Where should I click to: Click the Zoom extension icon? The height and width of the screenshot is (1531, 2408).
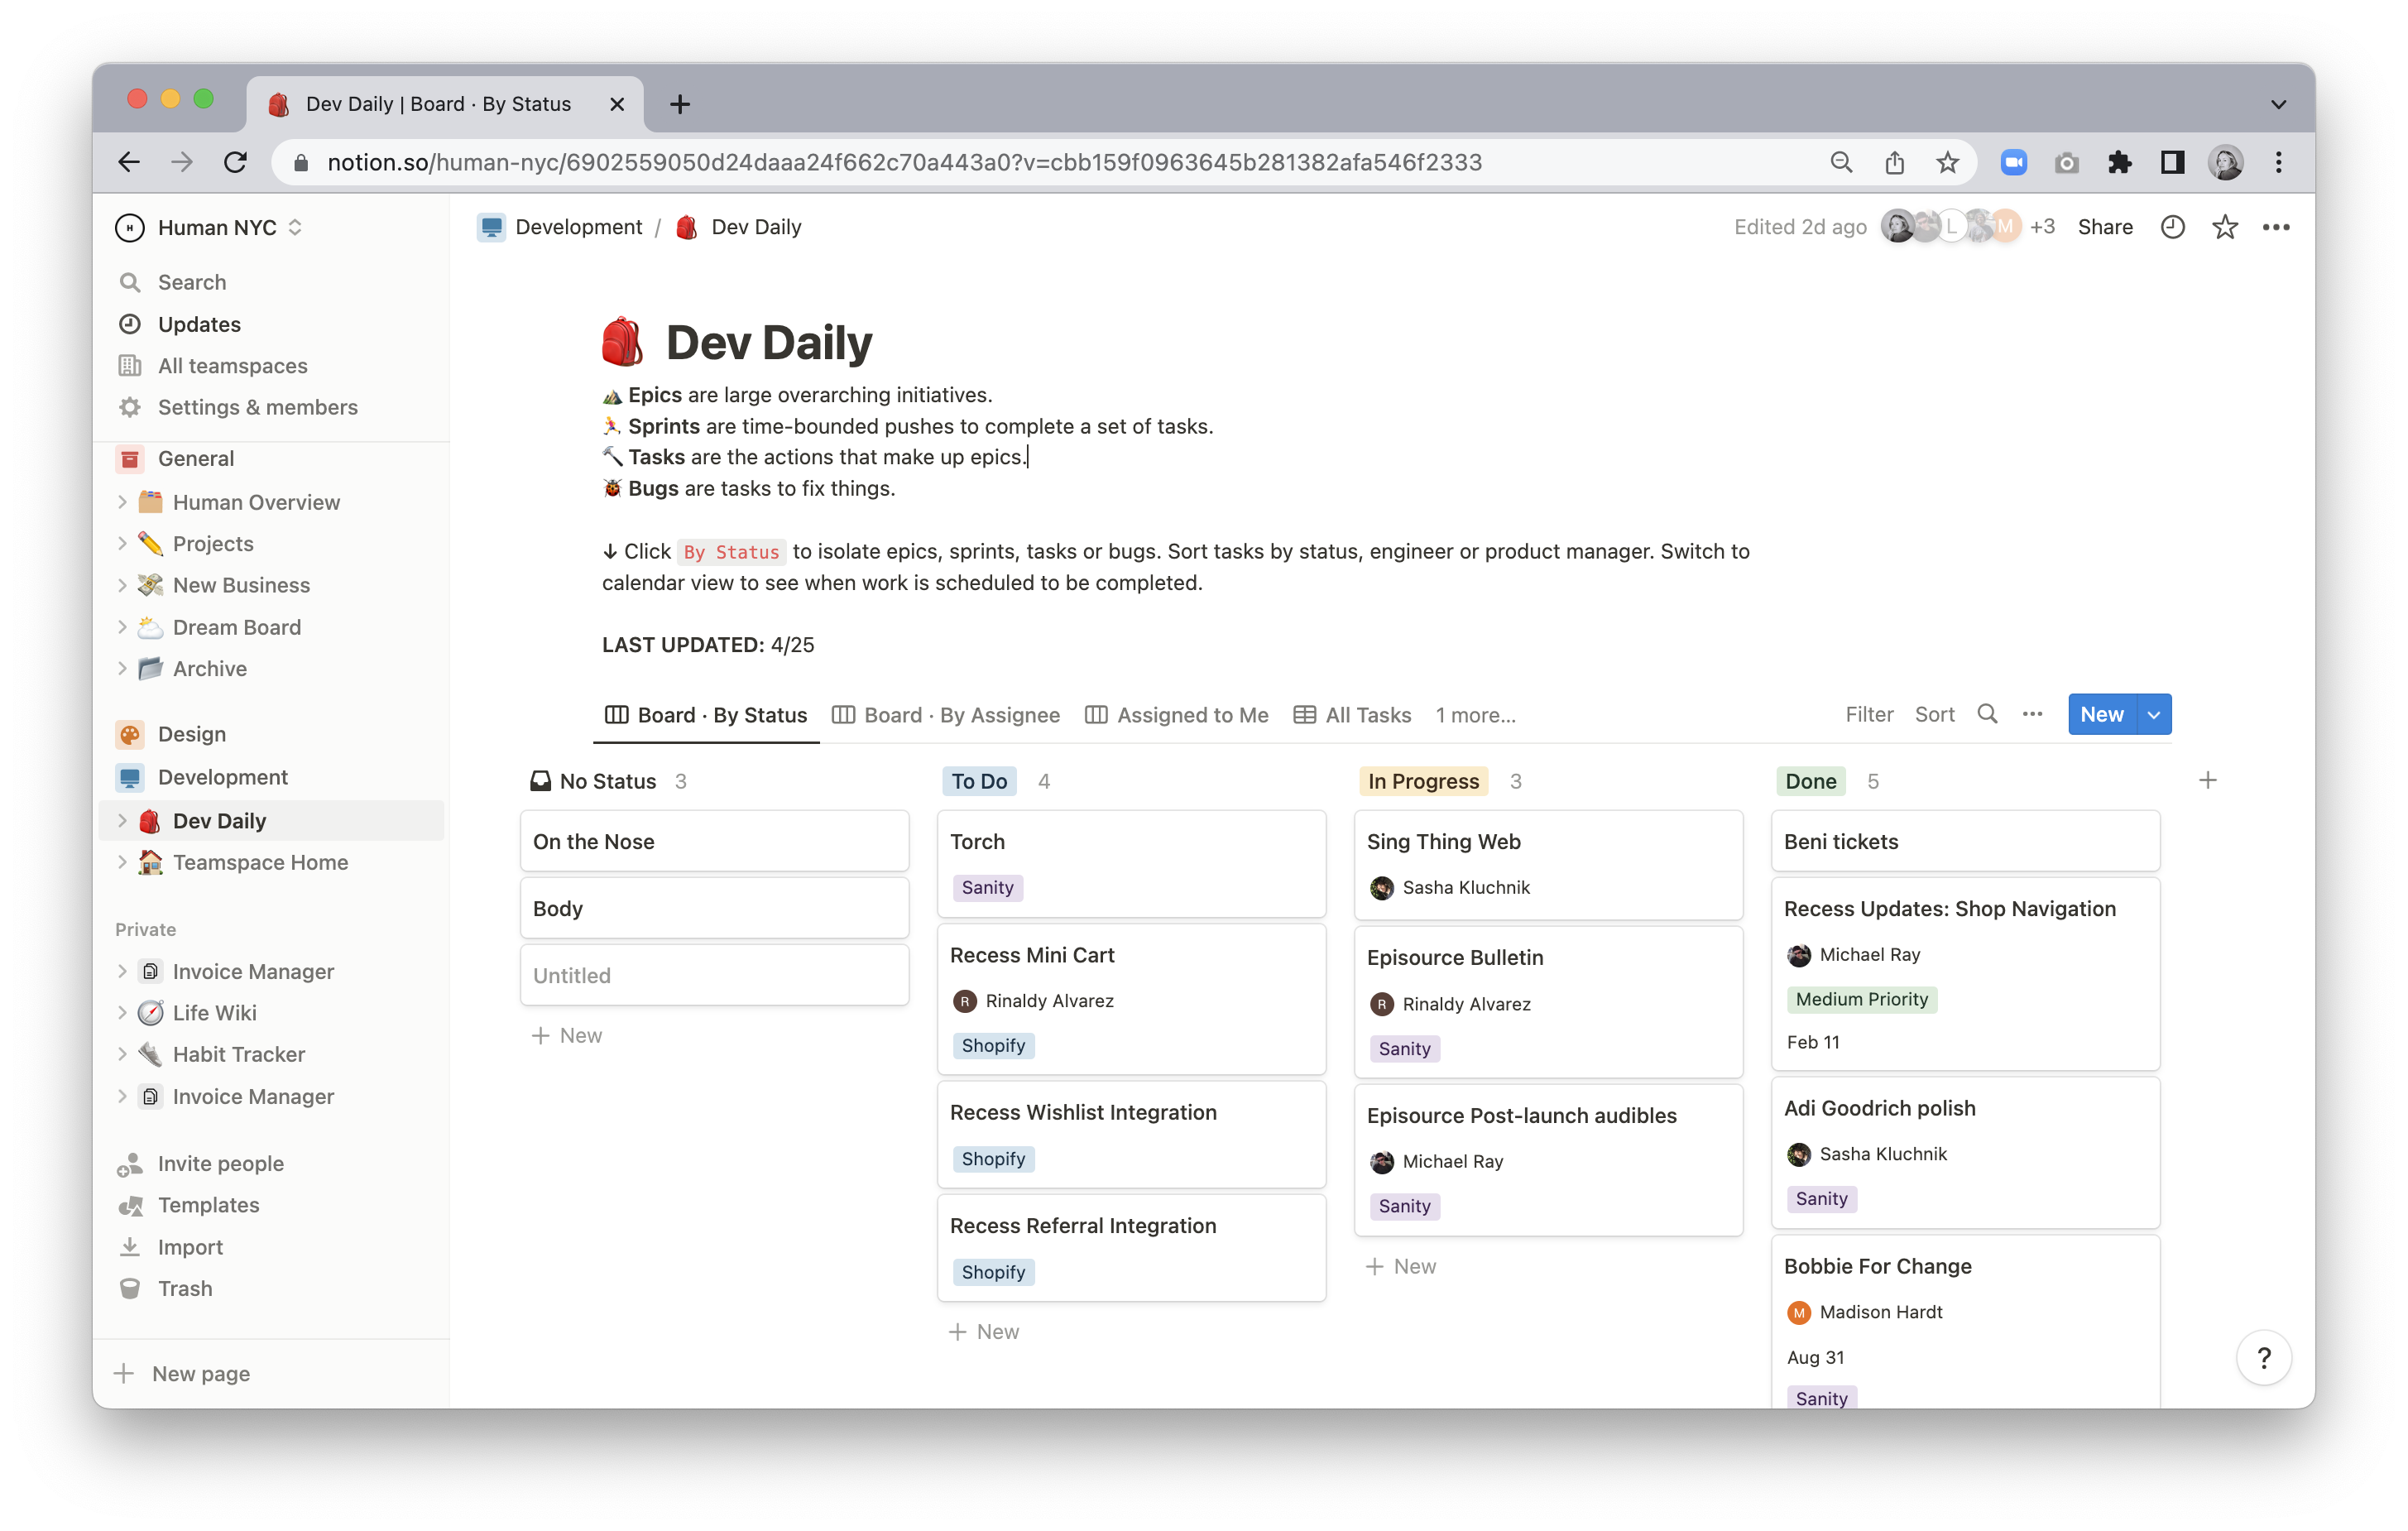[2014, 162]
